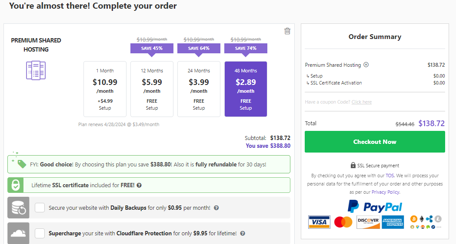Open the TOS link
456x244 pixels.
click(389, 176)
